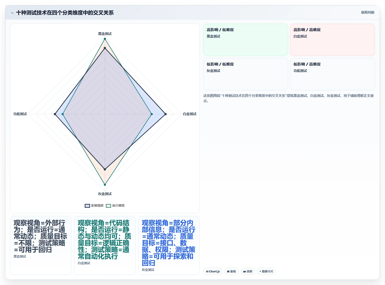Click the 功能测试 axis label on radar
This screenshot has width=385, height=285.
pos(20,114)
